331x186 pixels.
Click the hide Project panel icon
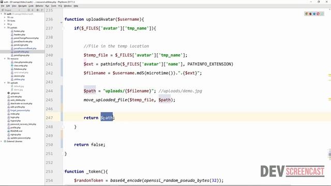point(42,10)
